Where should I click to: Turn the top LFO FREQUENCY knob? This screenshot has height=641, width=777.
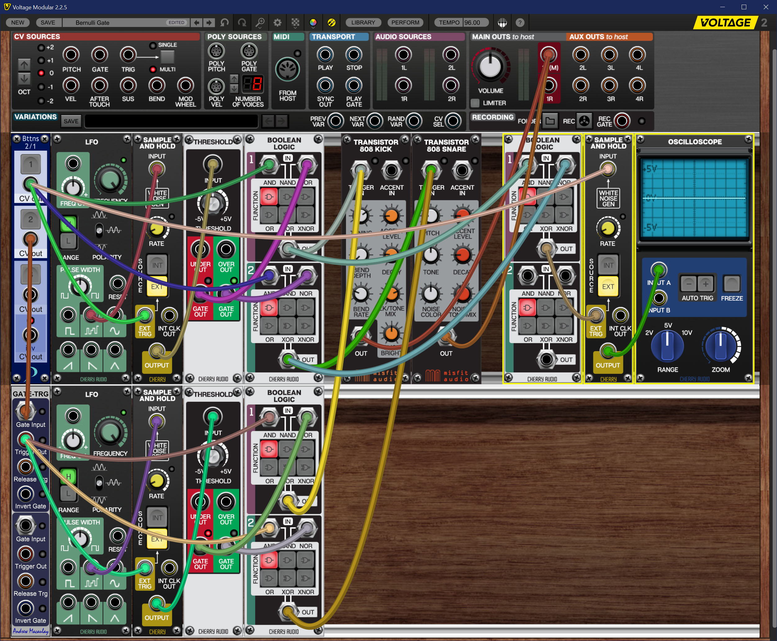click(x=110, y=180)
